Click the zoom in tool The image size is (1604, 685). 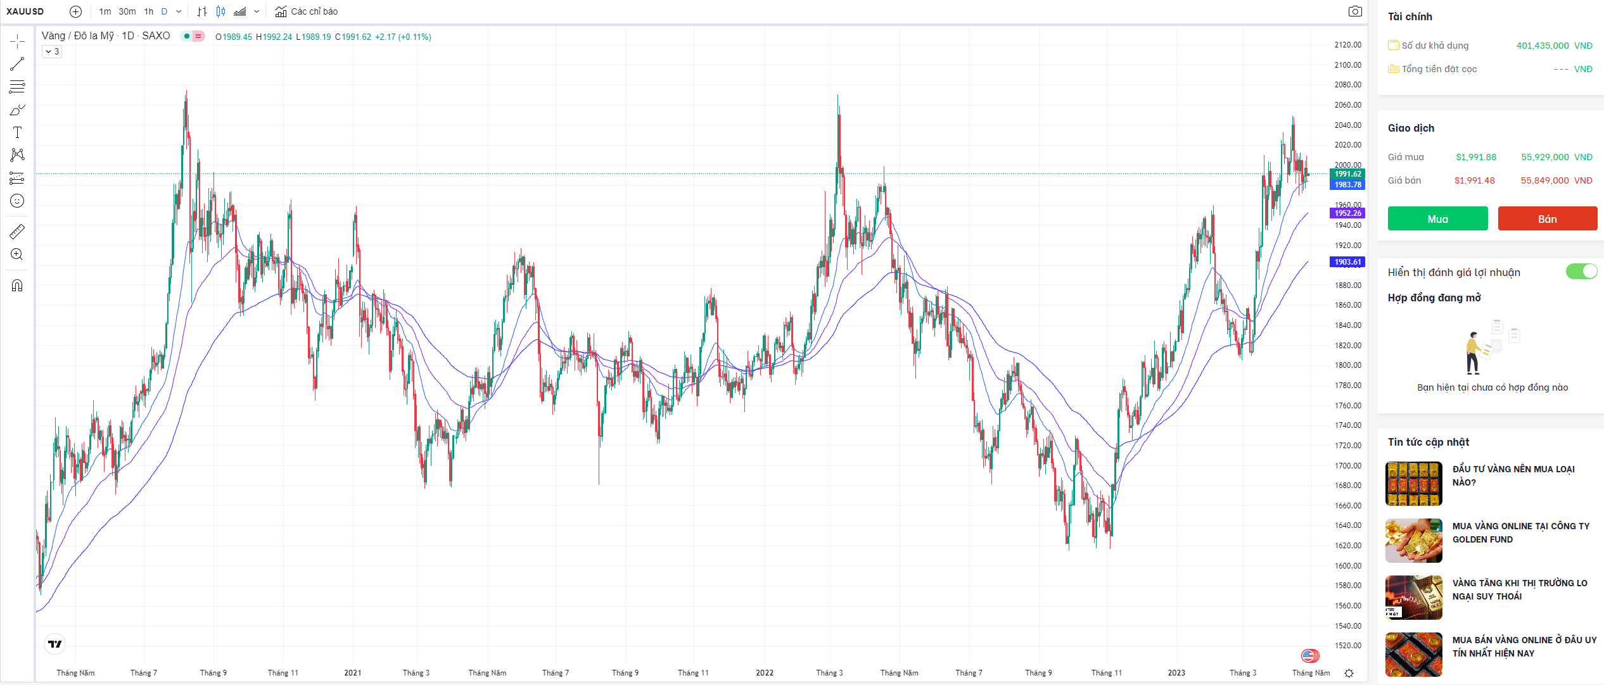pyautogui.click(x=17, y=255)
